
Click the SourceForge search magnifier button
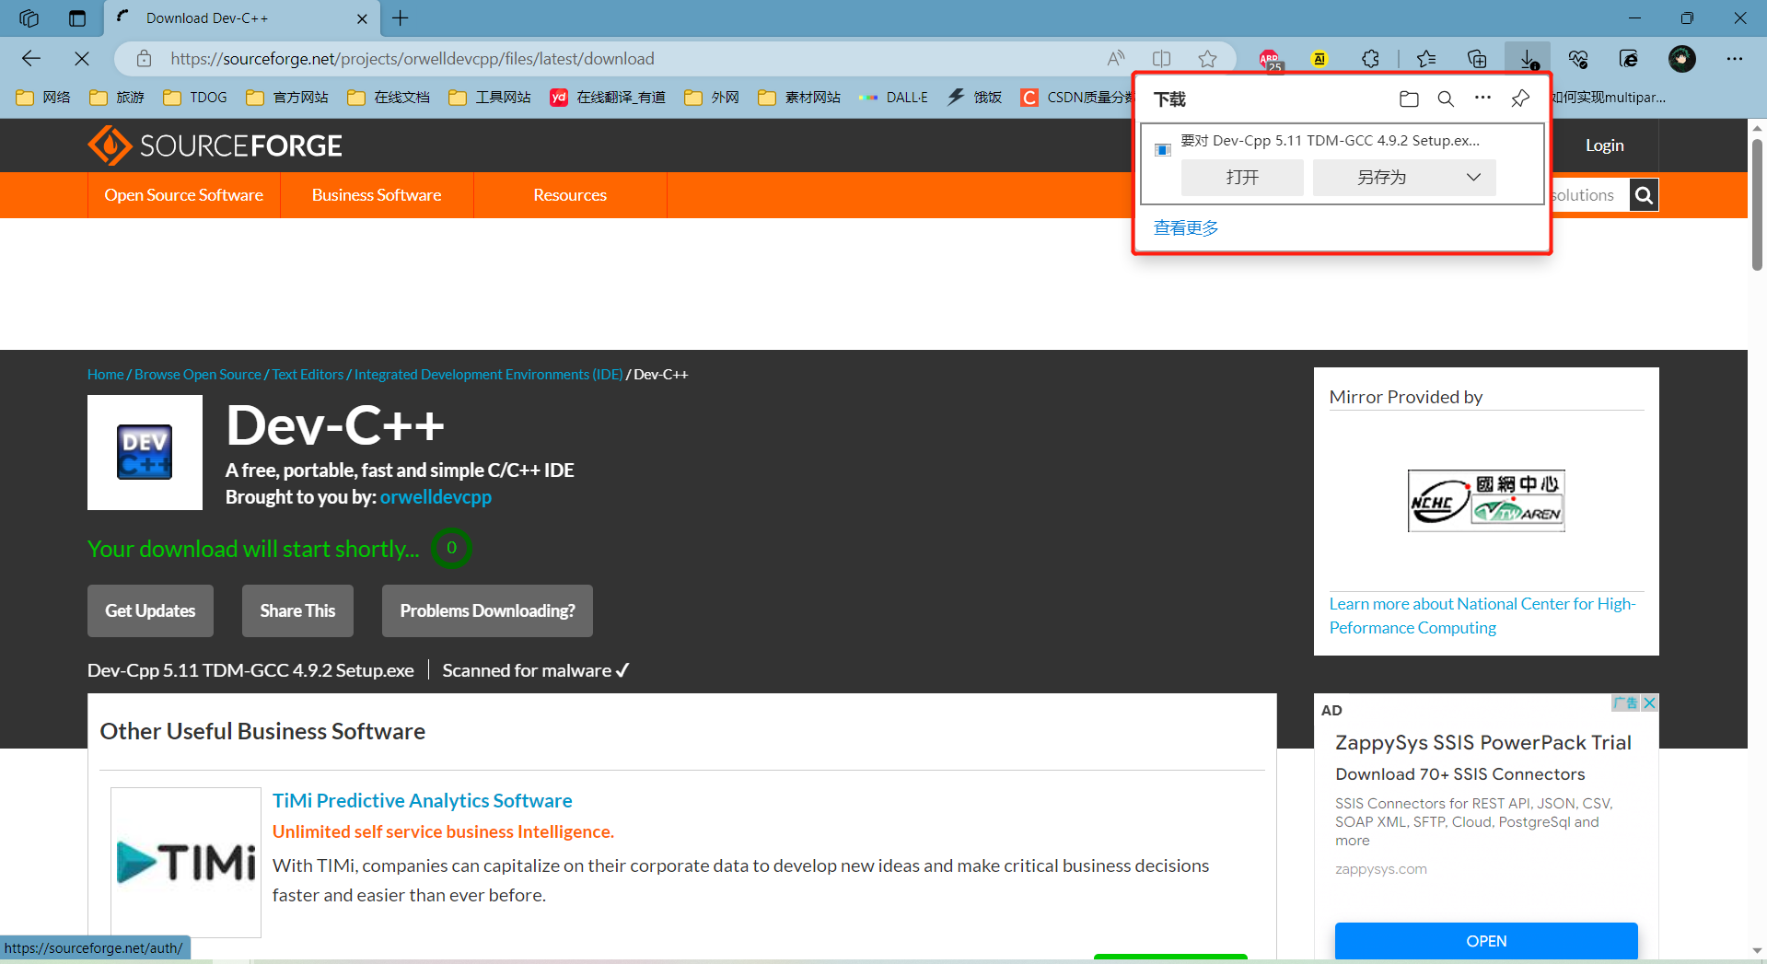(x=1644, y=194)
